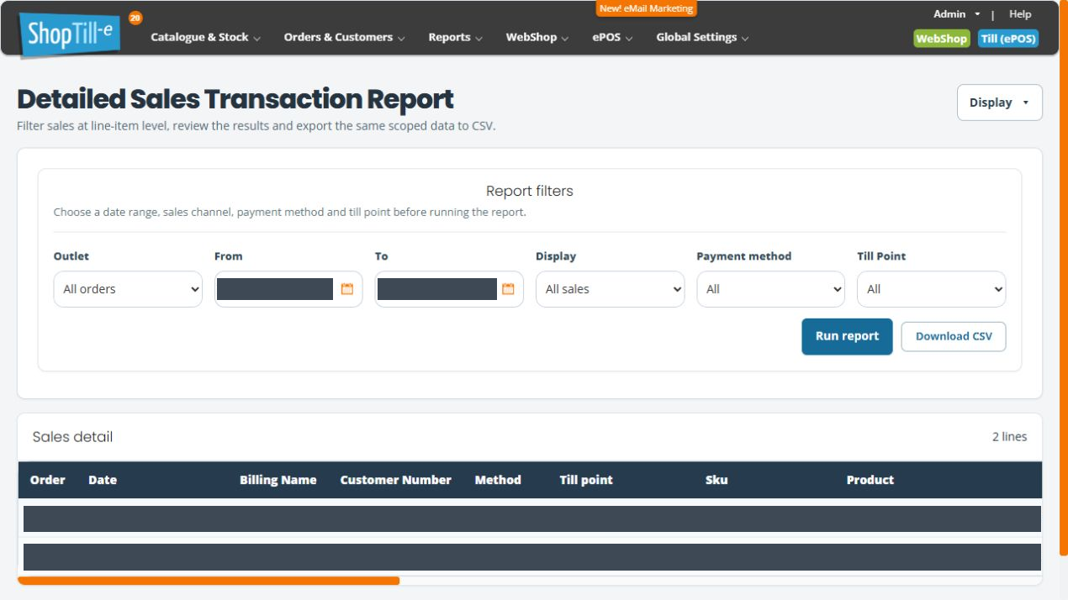1068x600 pixels.
Task: Open the Till Point dropdown
Action: click(931, 289)
